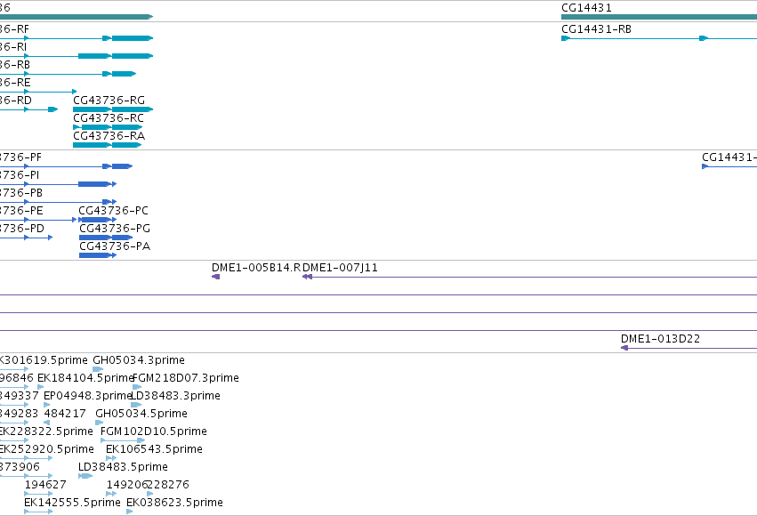Select the LD38483.5prime light blue glyph

pyautogui.click(x=85, y=476)
